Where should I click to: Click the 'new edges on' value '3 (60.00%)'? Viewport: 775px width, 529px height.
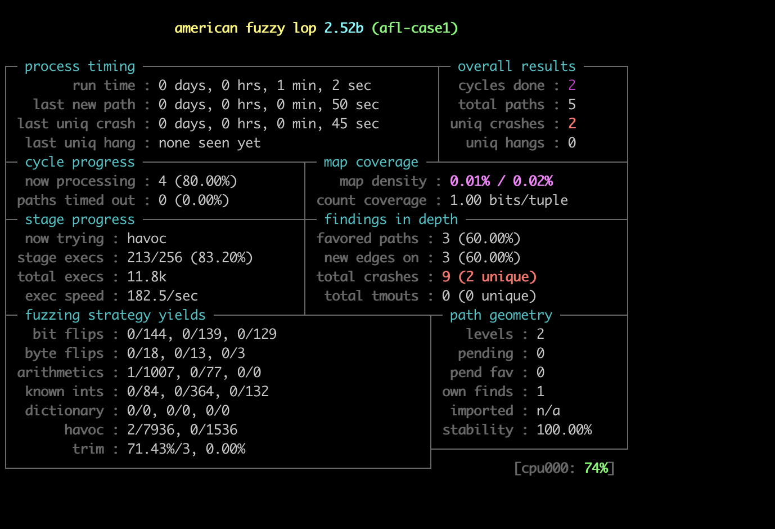click(481, 258)
